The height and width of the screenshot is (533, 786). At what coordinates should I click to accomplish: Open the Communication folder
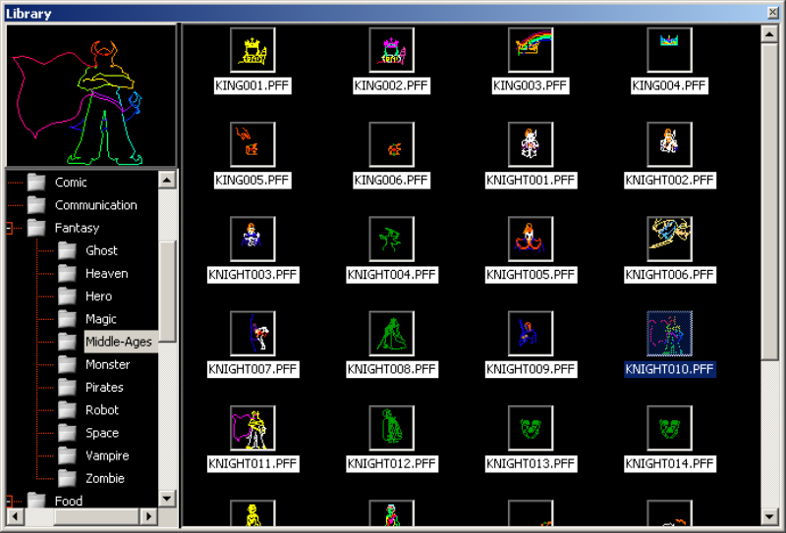pyautogui.click(x=95, y=205)
